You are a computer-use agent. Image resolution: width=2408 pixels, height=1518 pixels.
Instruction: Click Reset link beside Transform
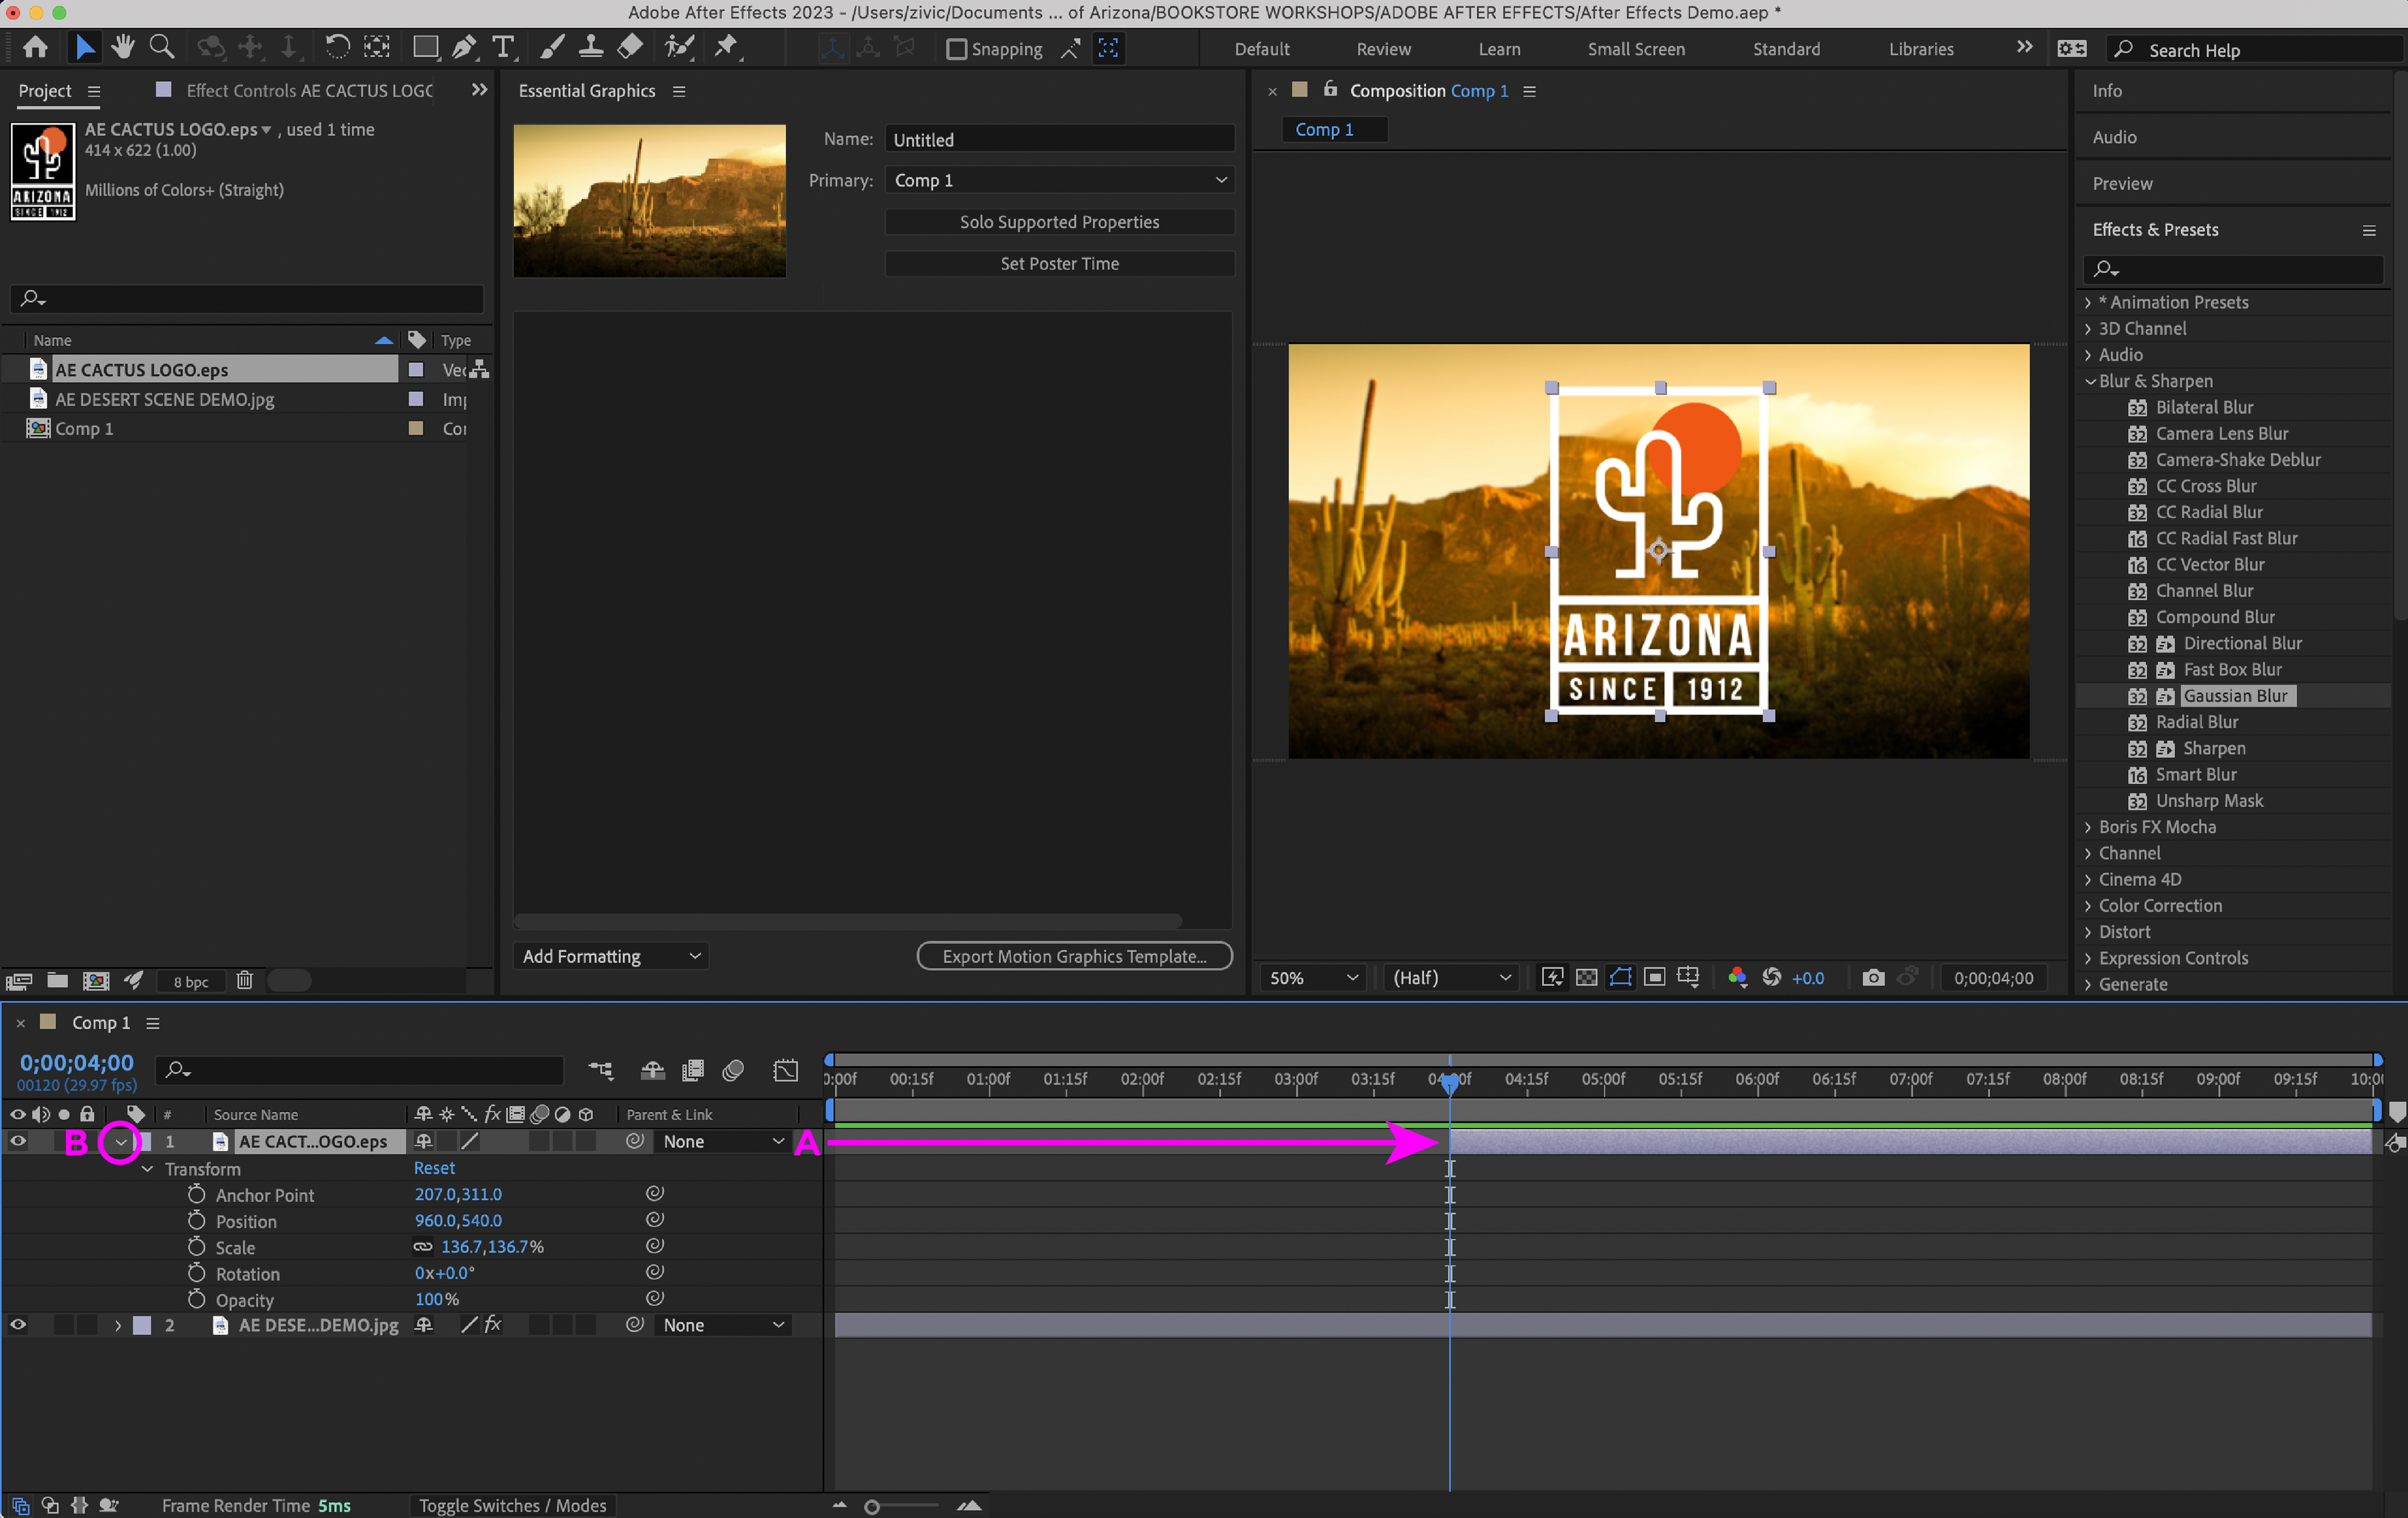pos(434,1168)
